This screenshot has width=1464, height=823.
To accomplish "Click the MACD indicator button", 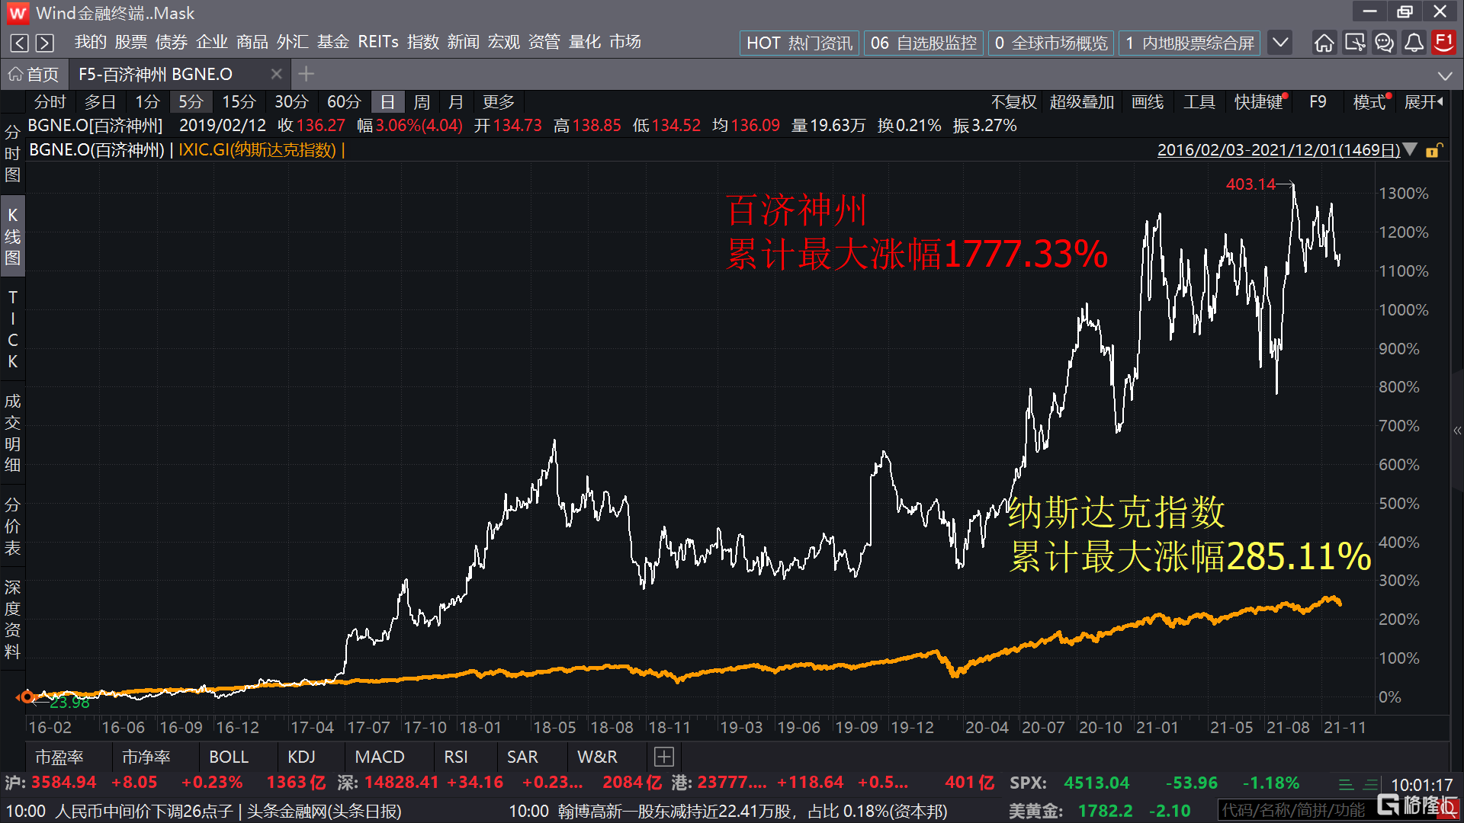I will 379,757.
